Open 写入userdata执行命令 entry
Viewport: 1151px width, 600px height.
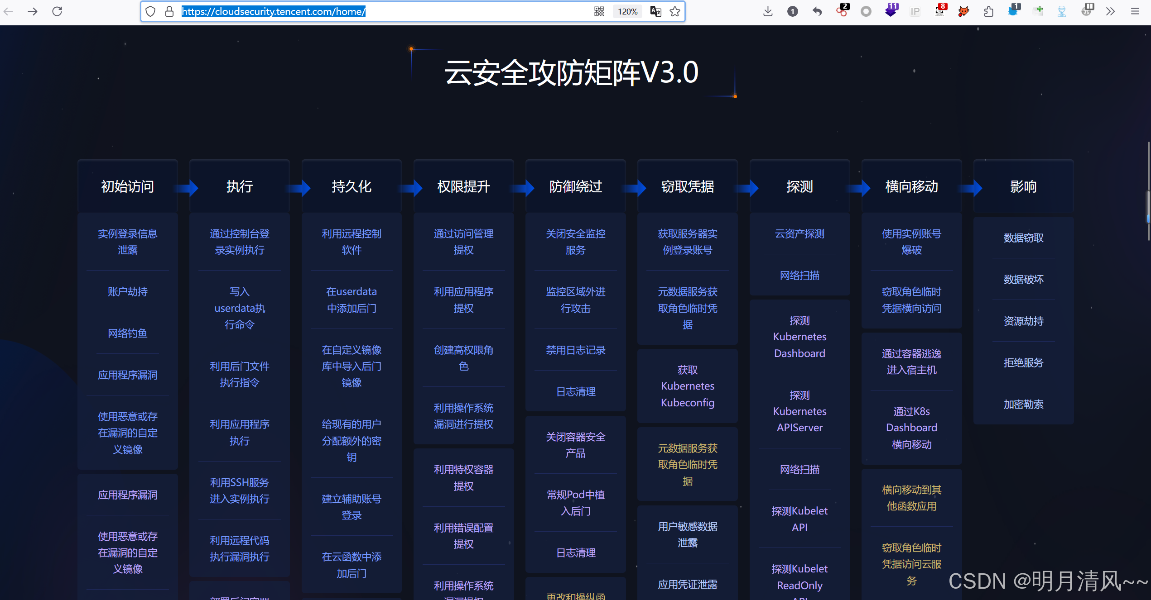tap(240, 308)
